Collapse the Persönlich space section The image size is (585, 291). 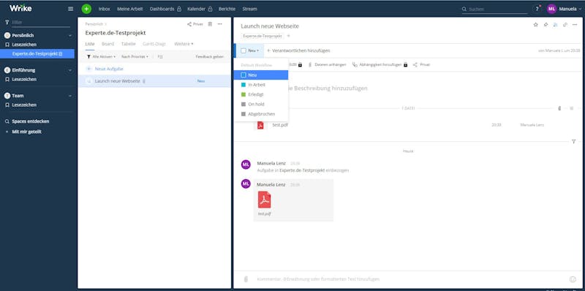[69, 35]
